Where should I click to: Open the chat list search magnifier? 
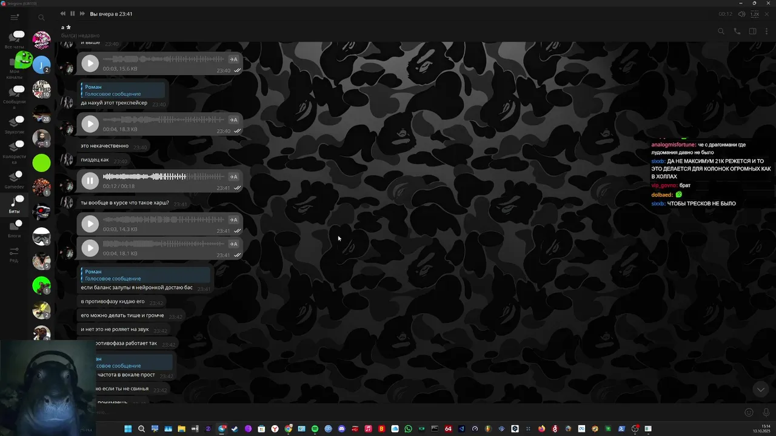[x=41, y=18]
